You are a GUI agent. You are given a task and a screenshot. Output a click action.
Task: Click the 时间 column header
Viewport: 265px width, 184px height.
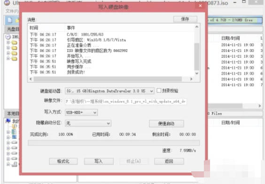click(x=34, y=28)
